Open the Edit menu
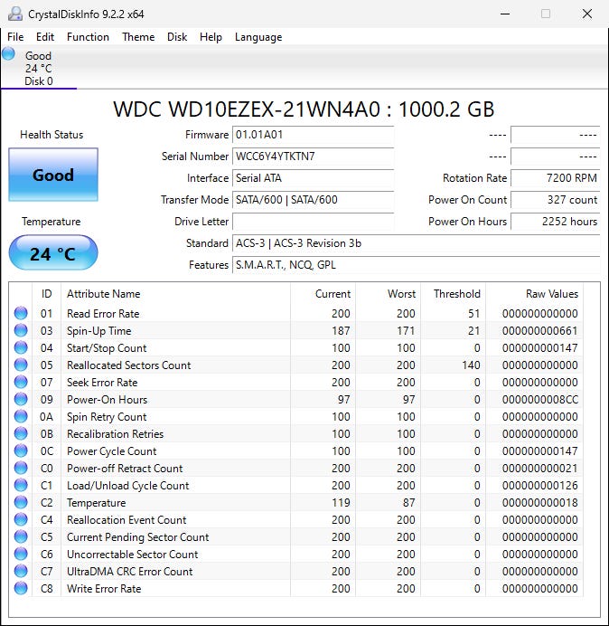Viewport: 609px width, 626px height. pyautogui.click(x=45, y=37)
